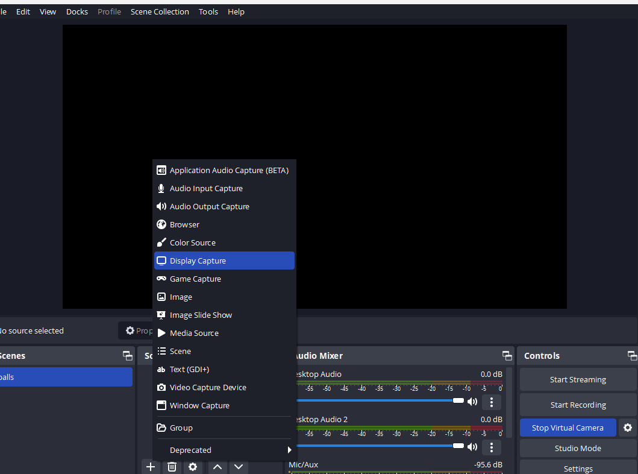Click the play triangle icon for Media Source
Screen dimensions: 638x474
pyautogui.click(x=161, y=333)
